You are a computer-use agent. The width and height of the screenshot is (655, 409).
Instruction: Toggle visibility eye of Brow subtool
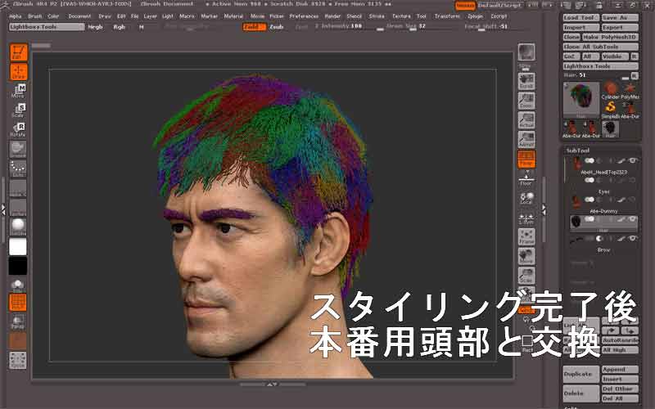[x=633, y=238]
